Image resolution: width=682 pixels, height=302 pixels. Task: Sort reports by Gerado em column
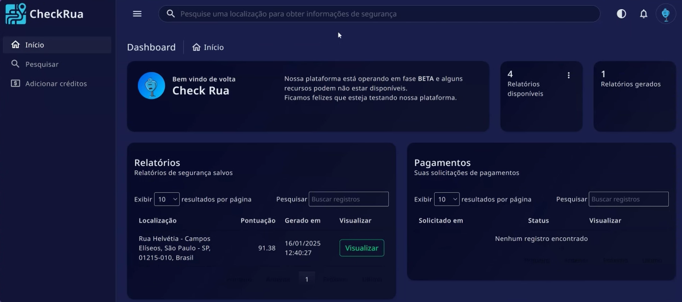pyautogui.click(x=303, y=220)
